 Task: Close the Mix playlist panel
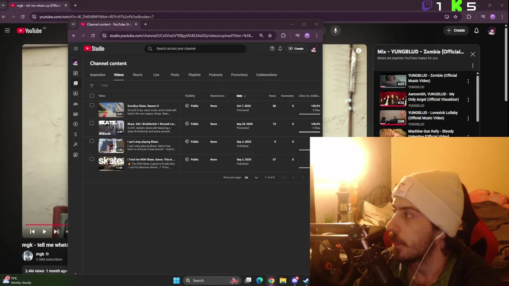(472, 54)
